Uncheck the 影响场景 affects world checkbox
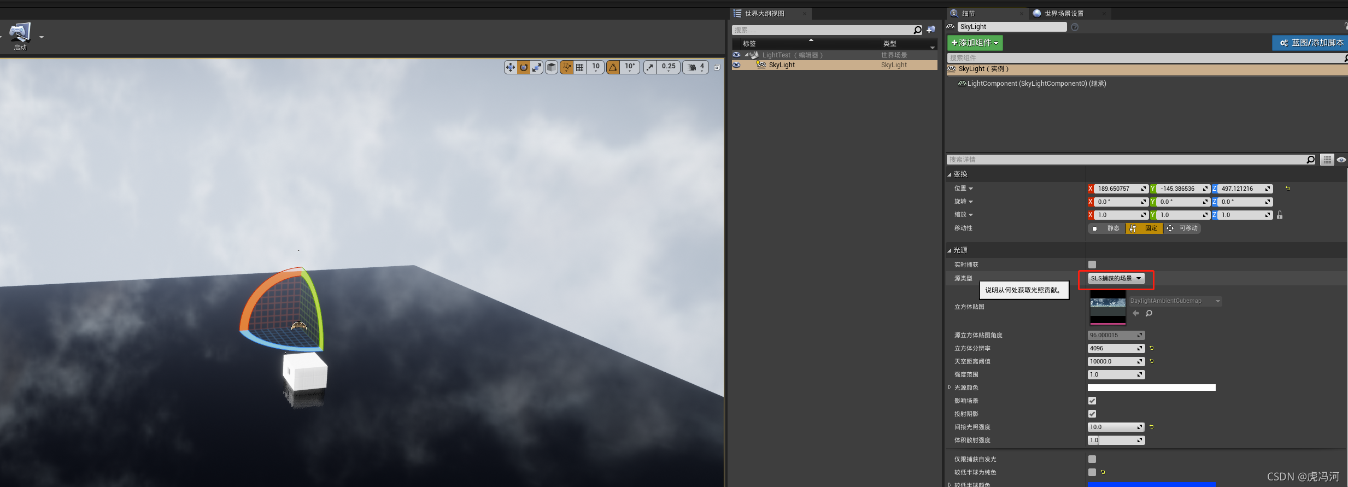The height and width of the screenshot is (487, 1348). tap(1092, 401)
